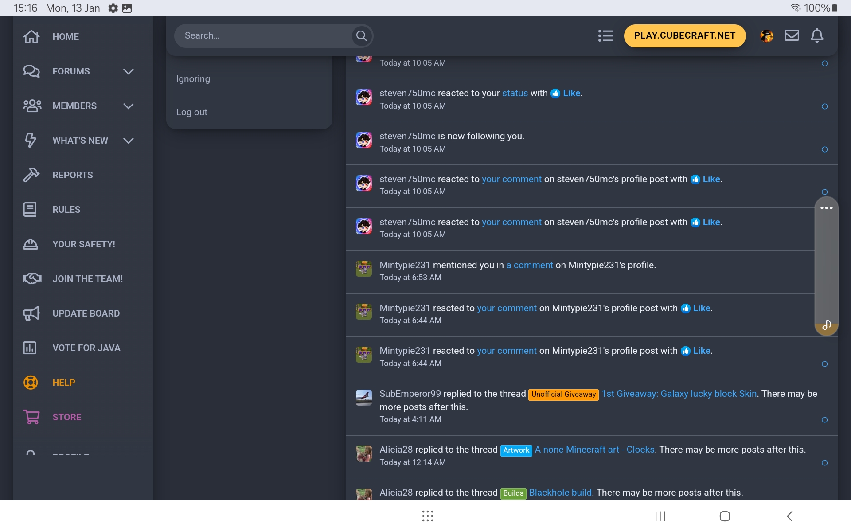
Task: Expand the WHAT'S NEW submenu chevron
Action: pyautogui.click(x=129, y=141)
